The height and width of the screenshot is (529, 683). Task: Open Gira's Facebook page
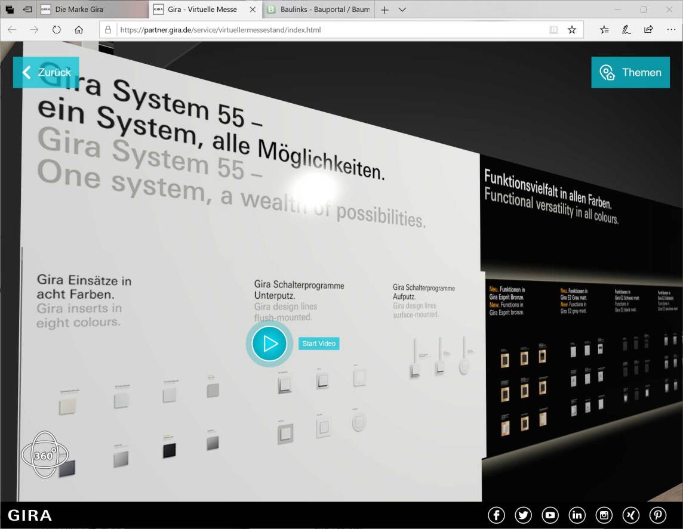pyautogui.click(x=496, y=515)
